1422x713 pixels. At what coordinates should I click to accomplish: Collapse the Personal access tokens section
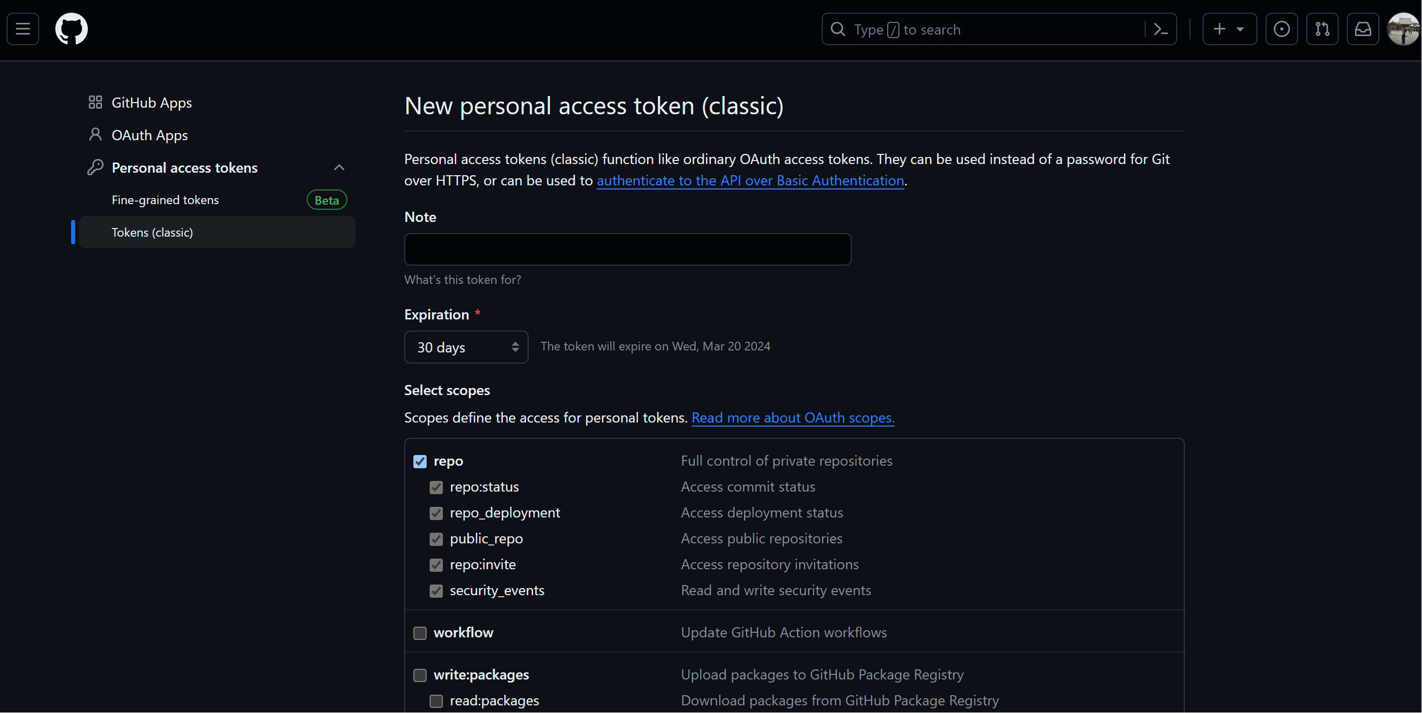[x=339, y=167]
